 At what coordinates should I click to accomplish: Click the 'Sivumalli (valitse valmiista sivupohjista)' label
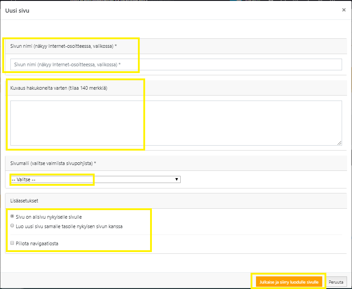point(53,163)
